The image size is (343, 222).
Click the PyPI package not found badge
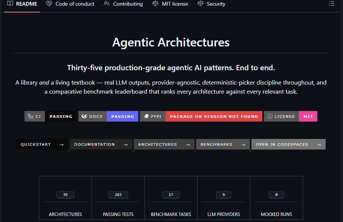pyautogui.click(x=201, y=116)
